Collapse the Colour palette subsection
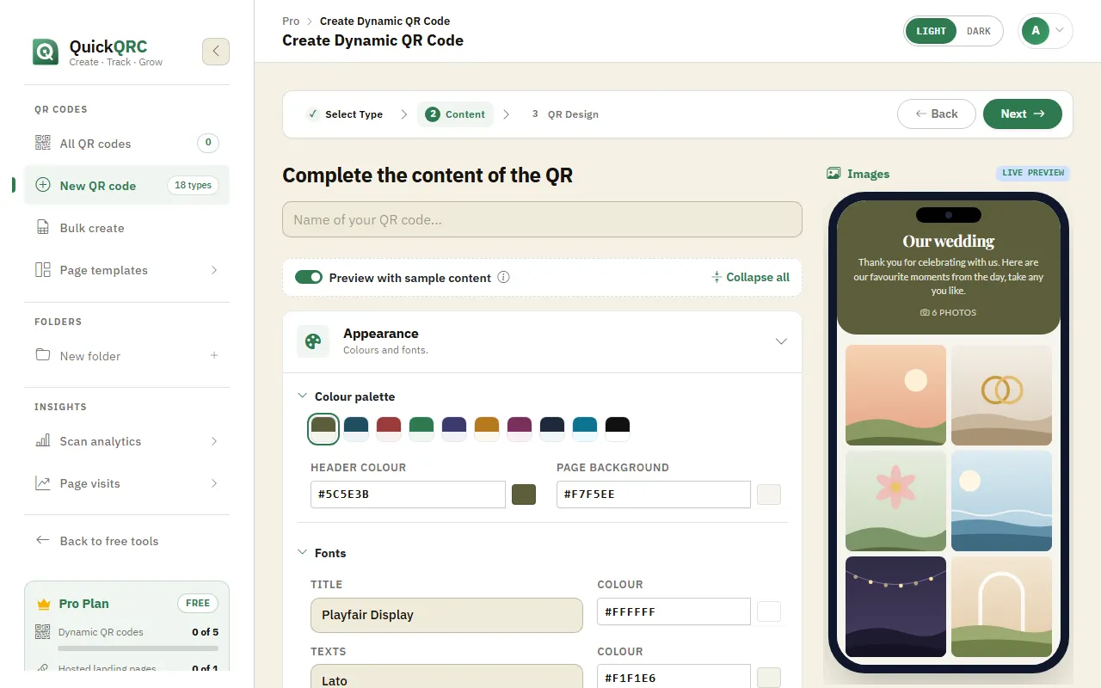The image size is (1101, 688). pos(302,396)
